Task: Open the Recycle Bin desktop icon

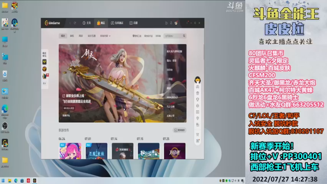Action: click(x=5, y=76)
